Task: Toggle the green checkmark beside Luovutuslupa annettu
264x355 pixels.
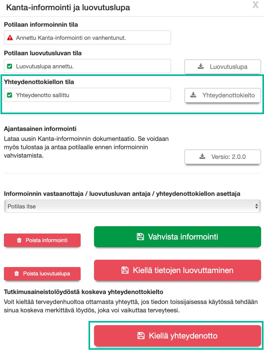Action: 10,66
